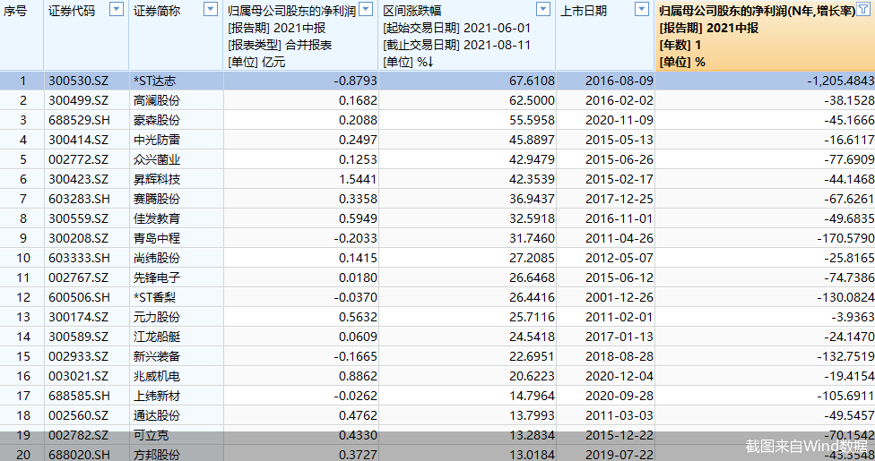Viewport: 875px width, 461px height.
Task: Open the 证券代码 column filter dropdown
Action: point(116,9)
